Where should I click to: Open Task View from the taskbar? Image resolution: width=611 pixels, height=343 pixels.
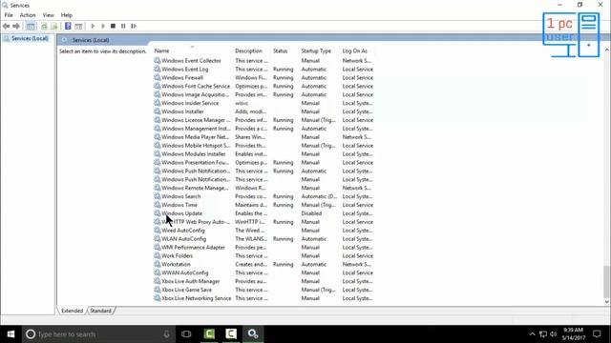pos(186,334)
